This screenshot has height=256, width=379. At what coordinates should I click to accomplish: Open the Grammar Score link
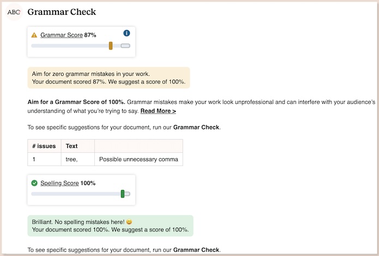(x=62, y=35)
